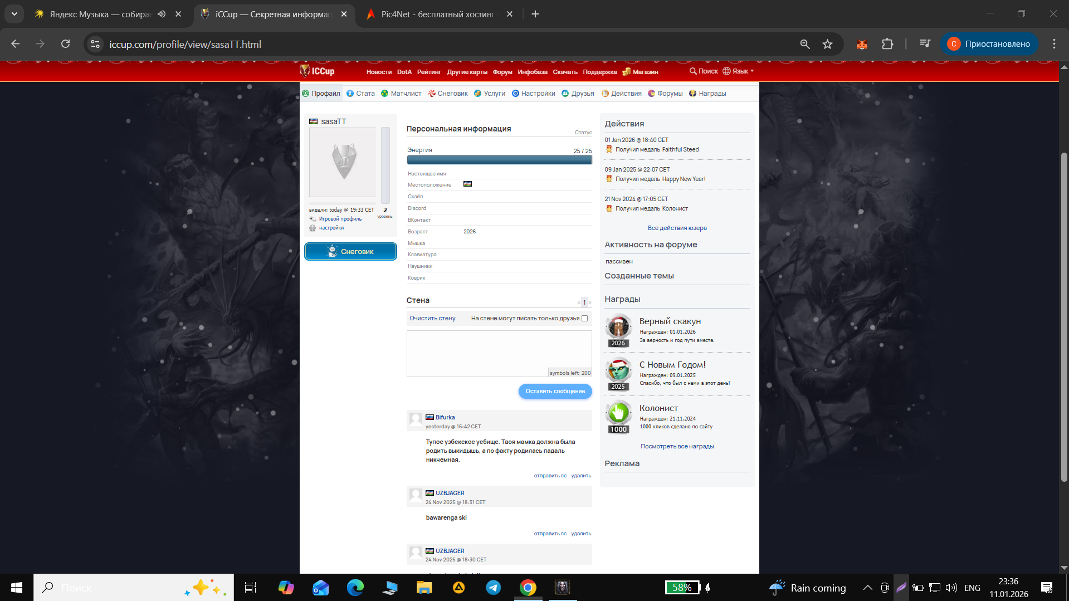Go back with the browser back arrow

[x=15, y=44]
